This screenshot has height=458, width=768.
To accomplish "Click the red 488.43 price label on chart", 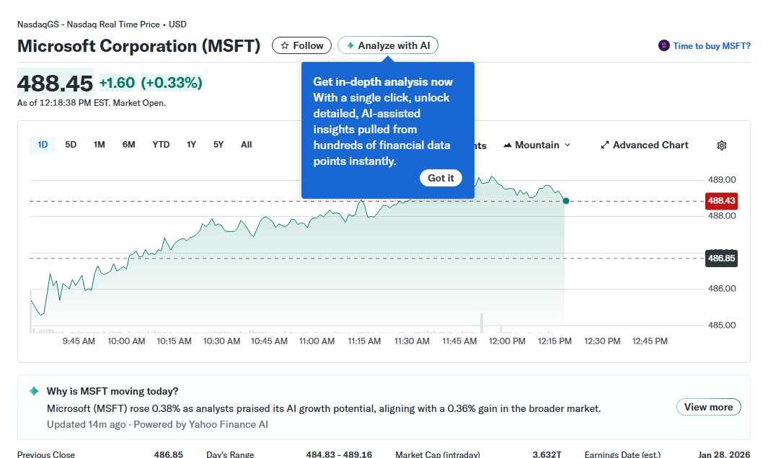I will coord(721,201).
